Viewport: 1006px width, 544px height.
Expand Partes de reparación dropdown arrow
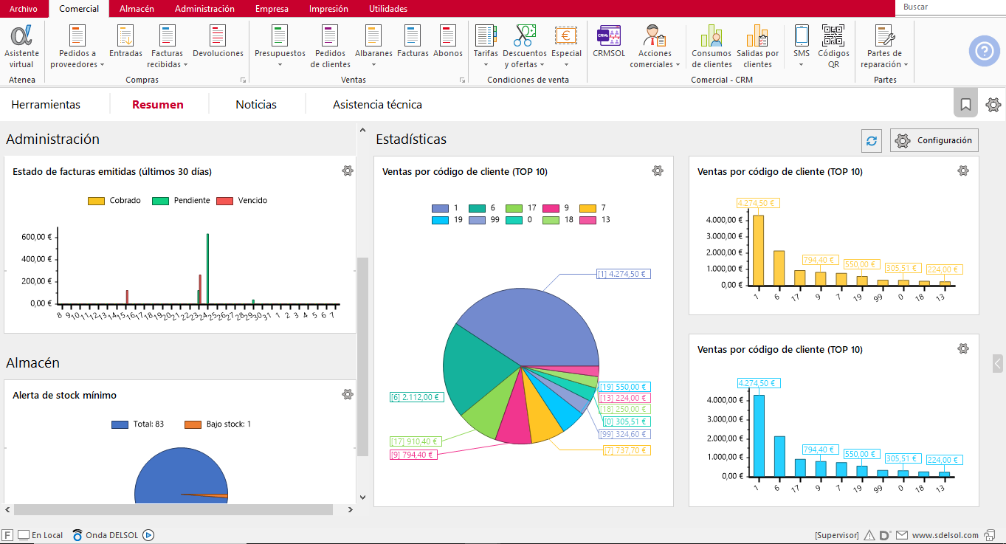906,65
